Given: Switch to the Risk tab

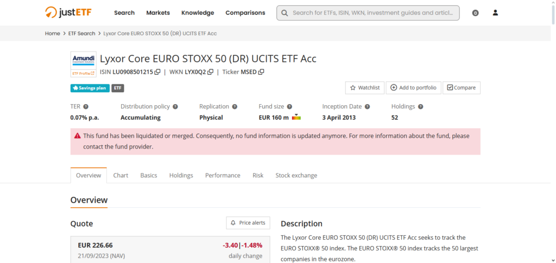Looking at the screenshot, I should 258,175.
